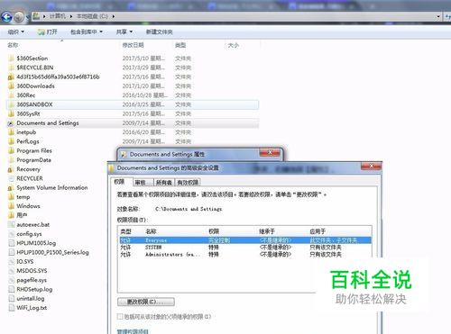Screen dimensions: 451x334
Task: Click the 360Rec folder icon
Action: [11, 95]
